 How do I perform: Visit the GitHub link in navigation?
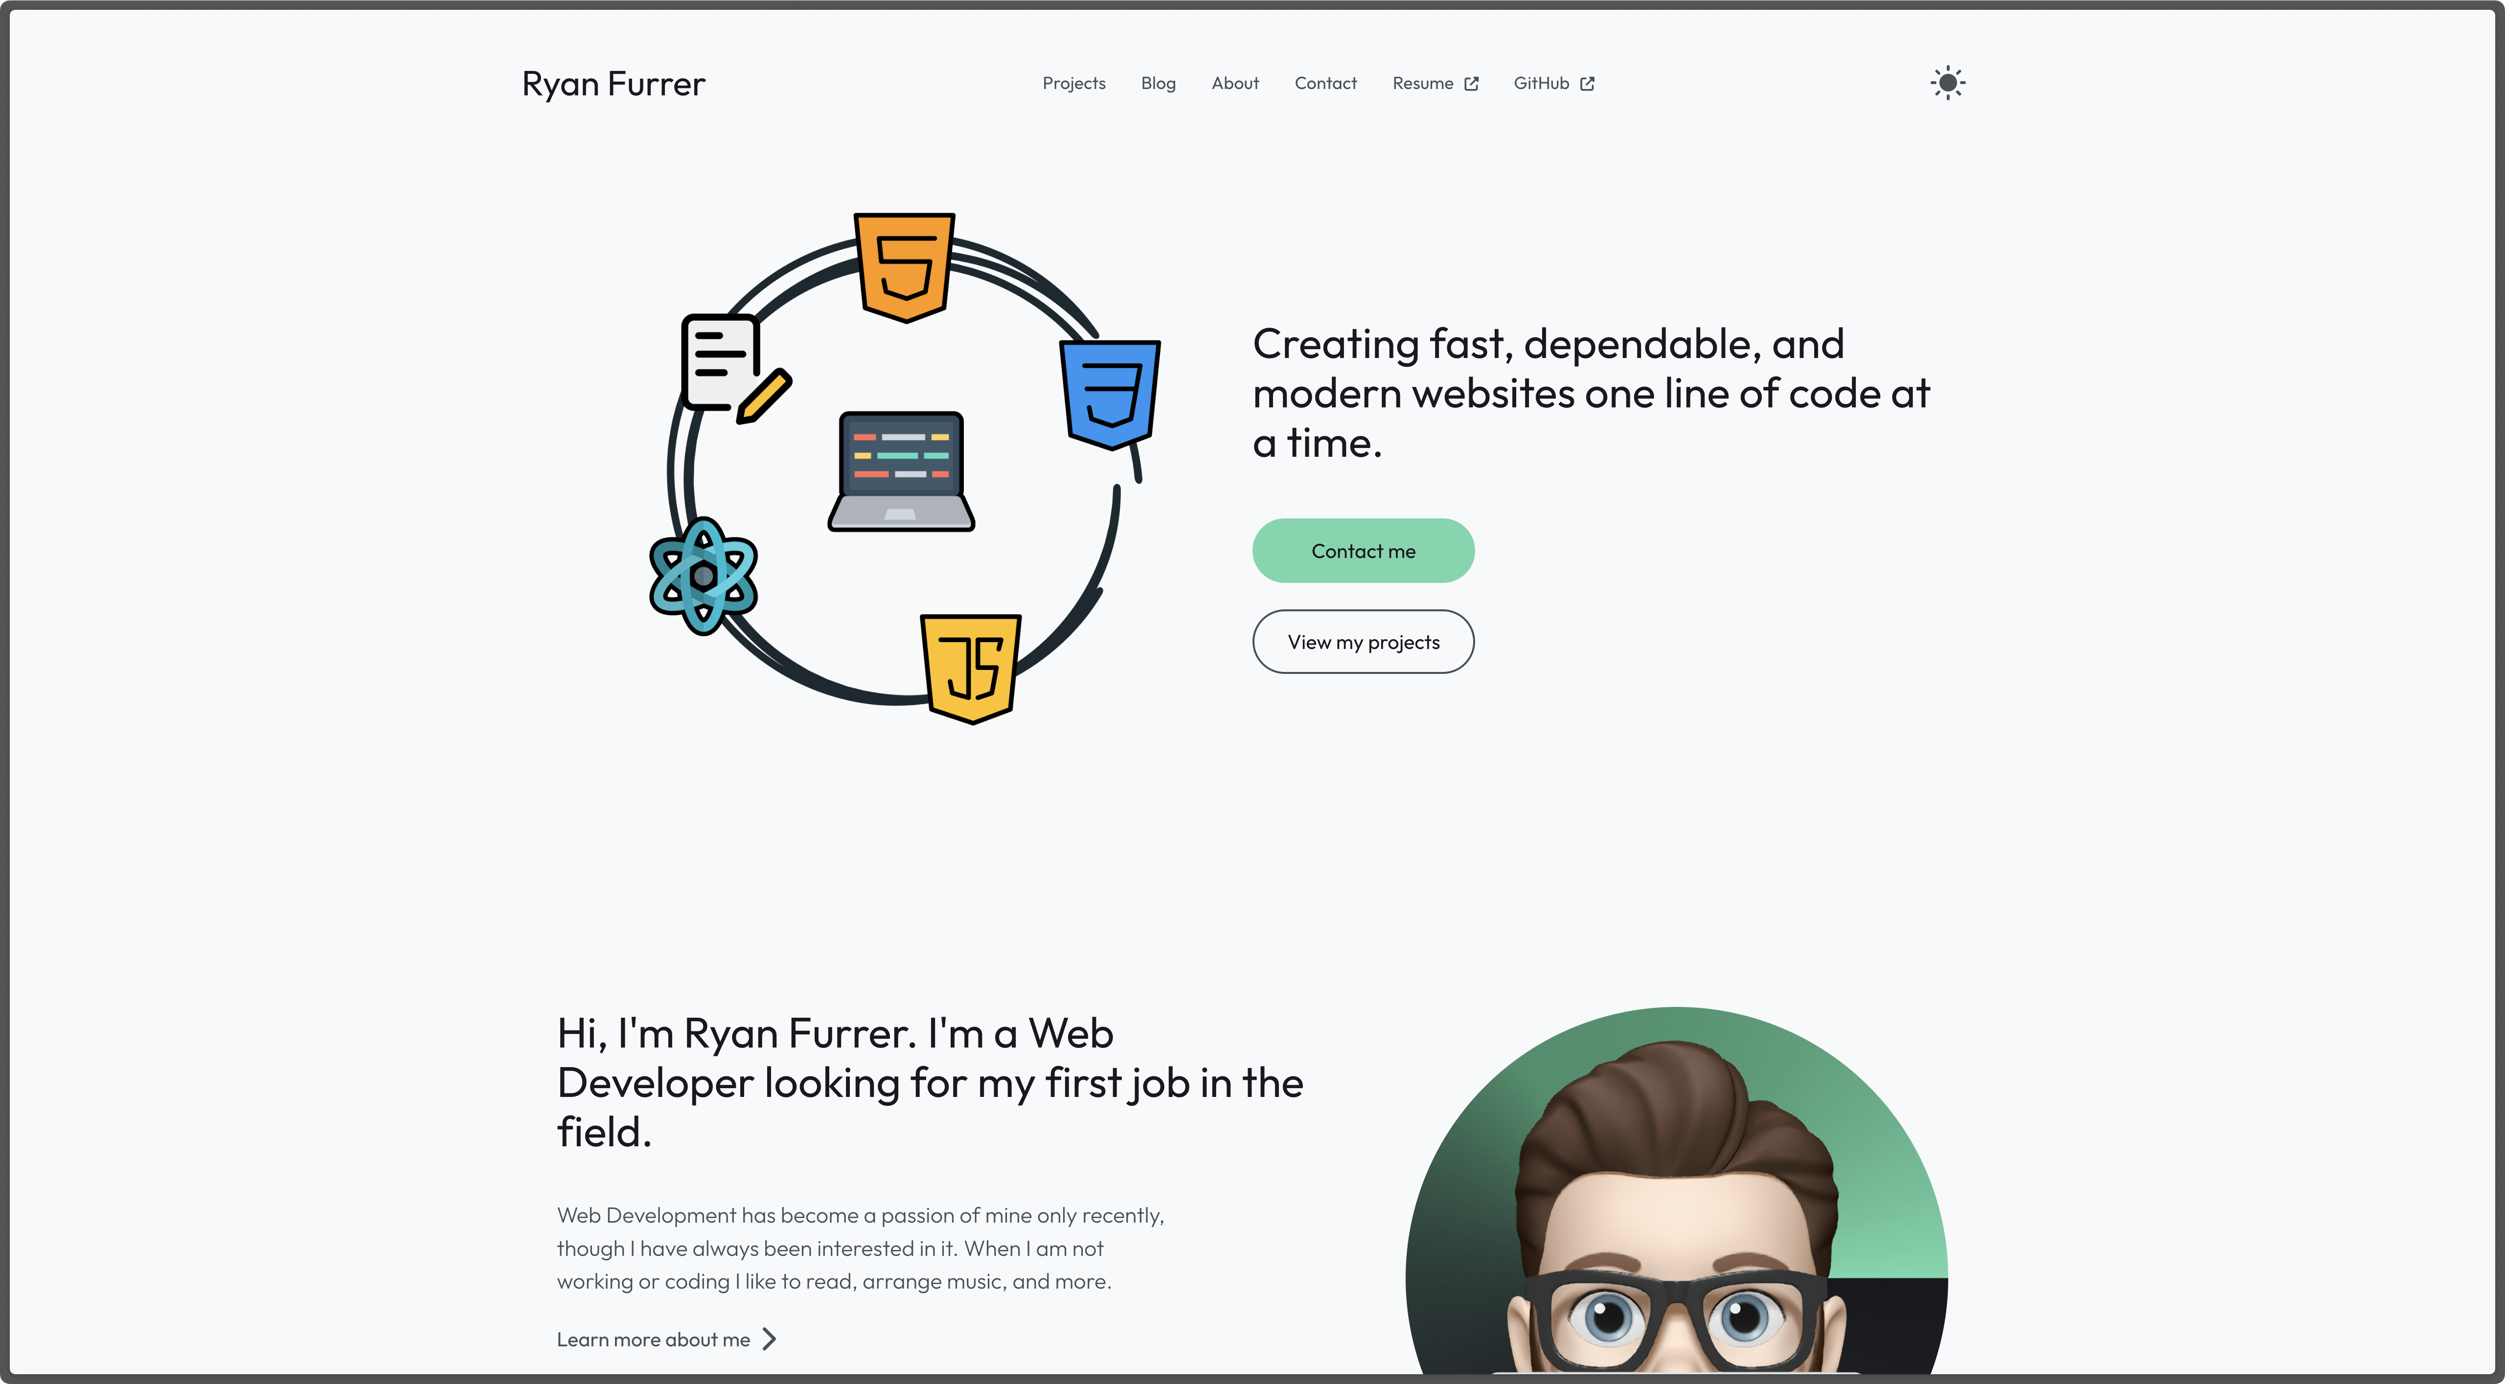pyautogui.click(x=1541, y=84)
